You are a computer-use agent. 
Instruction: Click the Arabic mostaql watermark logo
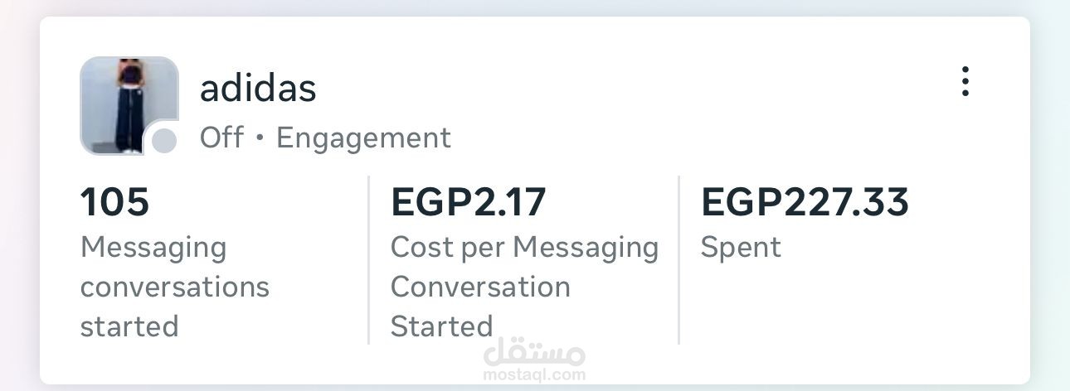(x=535, y=354)
